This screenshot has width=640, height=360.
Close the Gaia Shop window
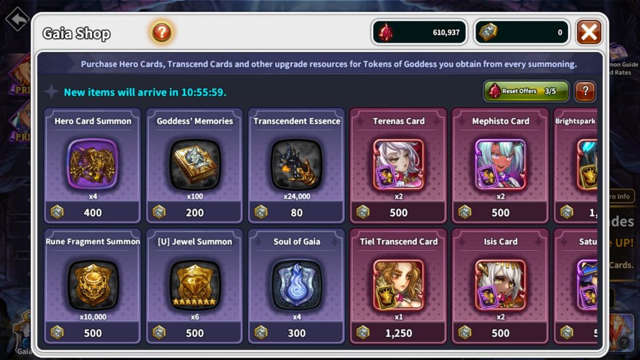589,32
